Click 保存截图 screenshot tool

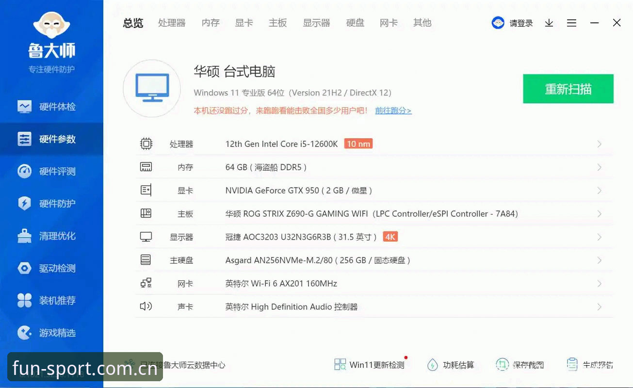[x=520, y=365]
